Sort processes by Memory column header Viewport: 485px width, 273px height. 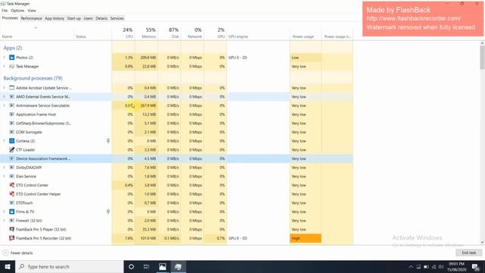tap(146, 33)
